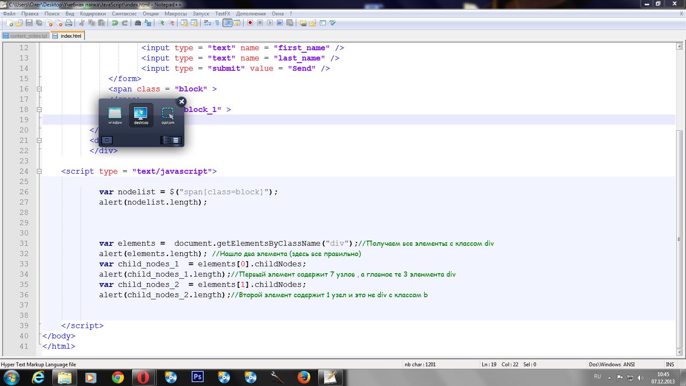Select the index.html tab
Screen dimensions: 686x386
67,36
